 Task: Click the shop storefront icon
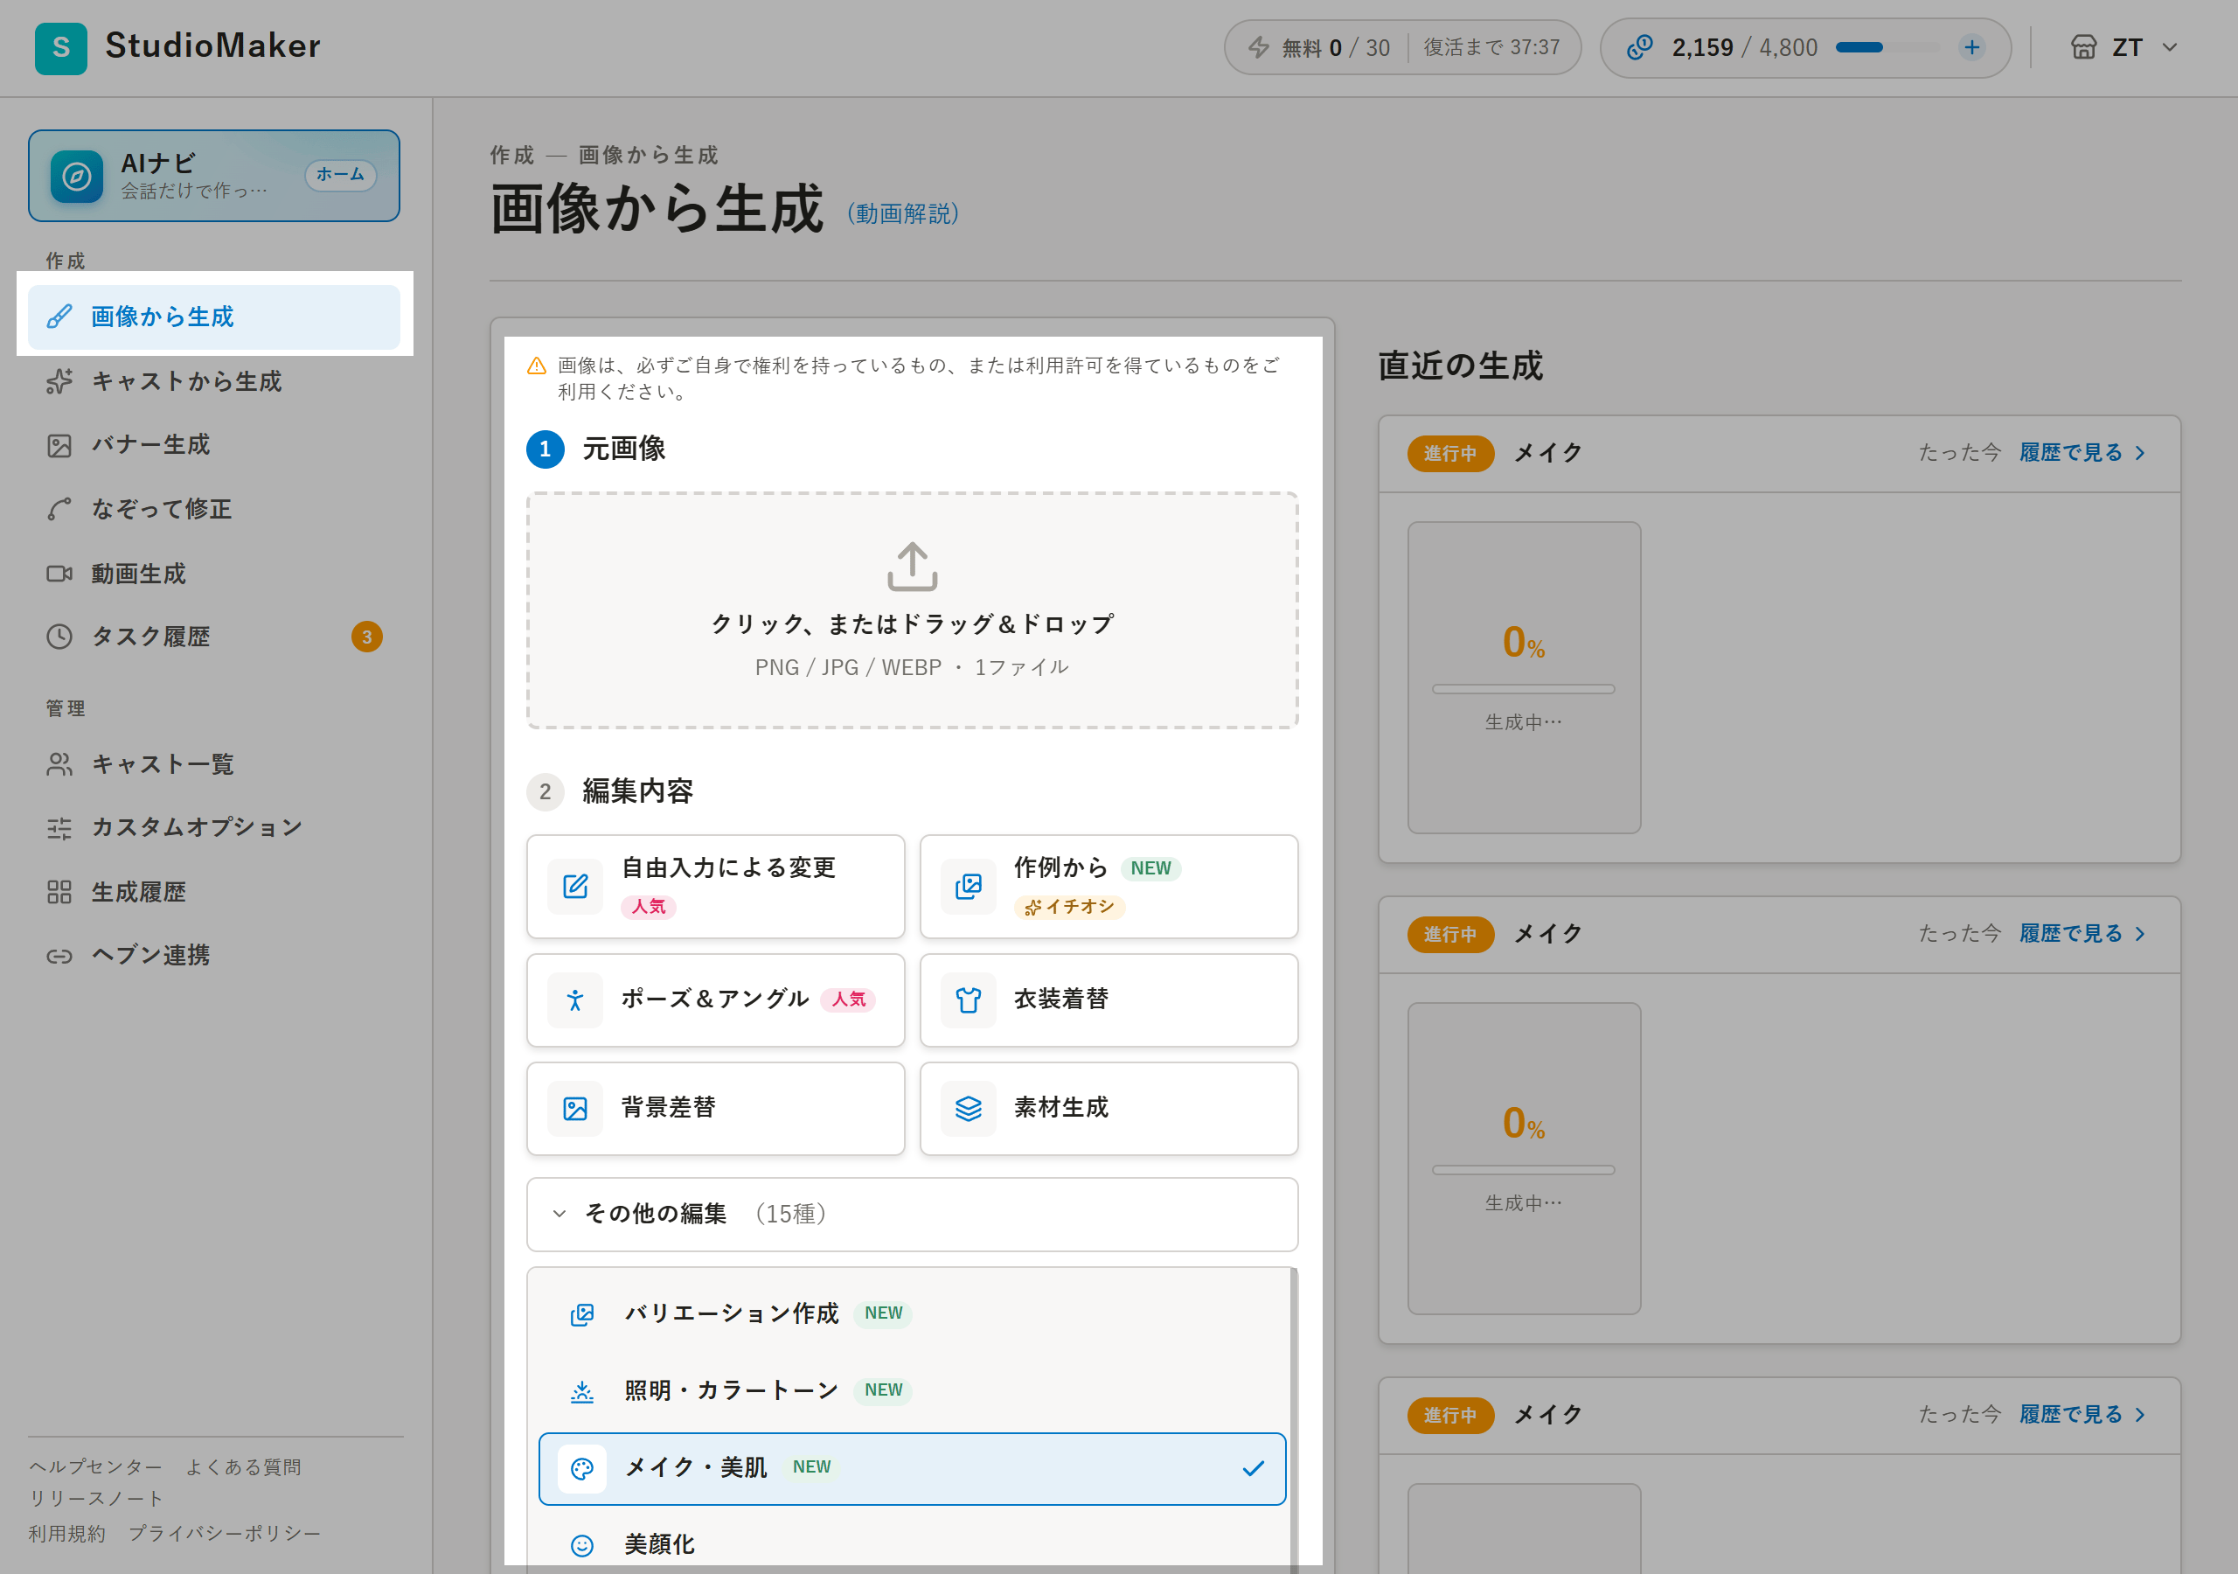[2083, 47]
